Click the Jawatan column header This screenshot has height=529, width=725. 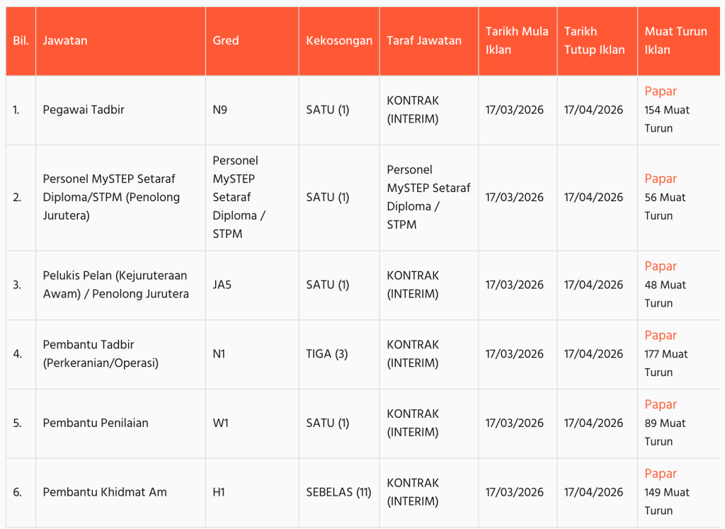65,40
